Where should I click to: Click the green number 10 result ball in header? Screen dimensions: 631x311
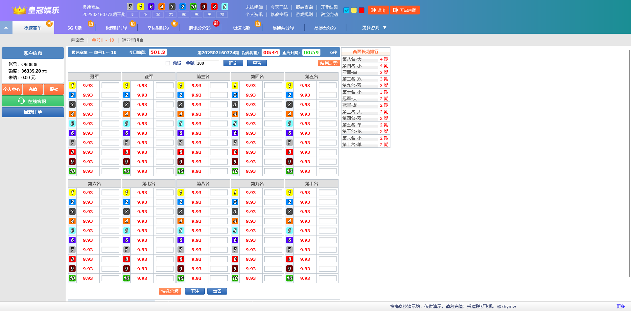(x=193, y=7)
